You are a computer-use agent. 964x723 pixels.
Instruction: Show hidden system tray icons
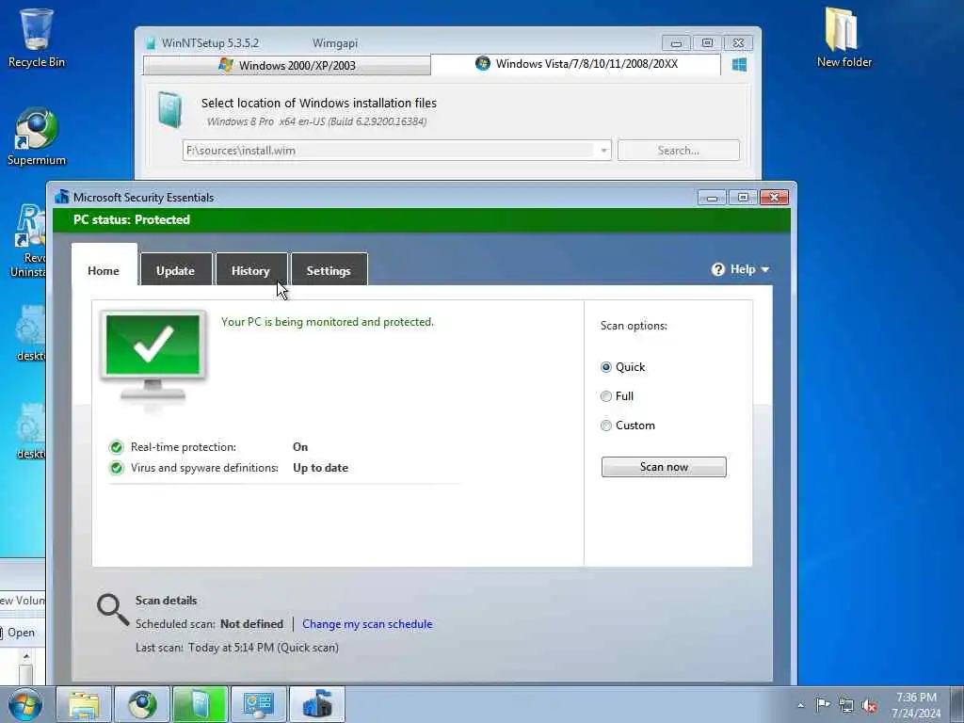click(x=800, y=705)
